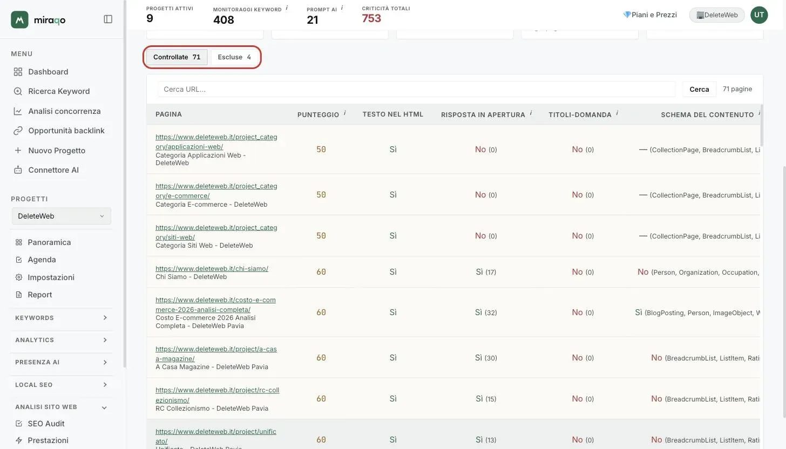Screen dimensions: 786x449
Task: Expand the PRESENZA AI section
Action: pos(62,362)
